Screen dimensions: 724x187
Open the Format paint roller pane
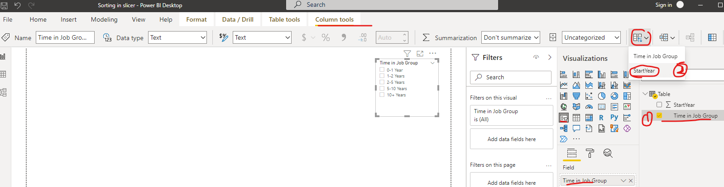590,153
